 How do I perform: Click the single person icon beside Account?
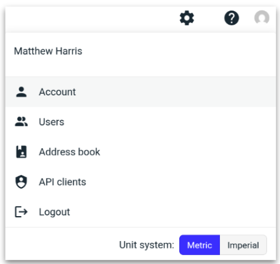(x=21, y=92)
